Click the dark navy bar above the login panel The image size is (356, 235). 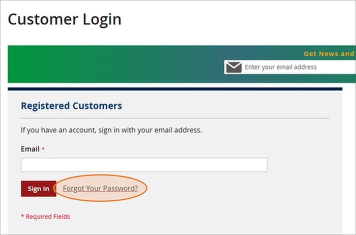click(x=175, y=89)
